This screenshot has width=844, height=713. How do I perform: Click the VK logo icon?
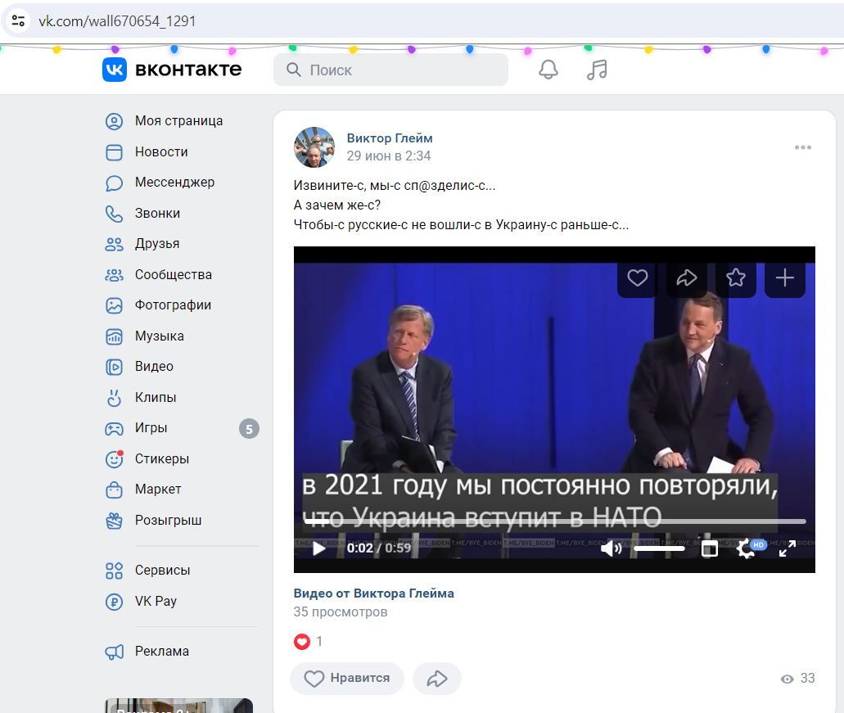click(x=114, y=70)
